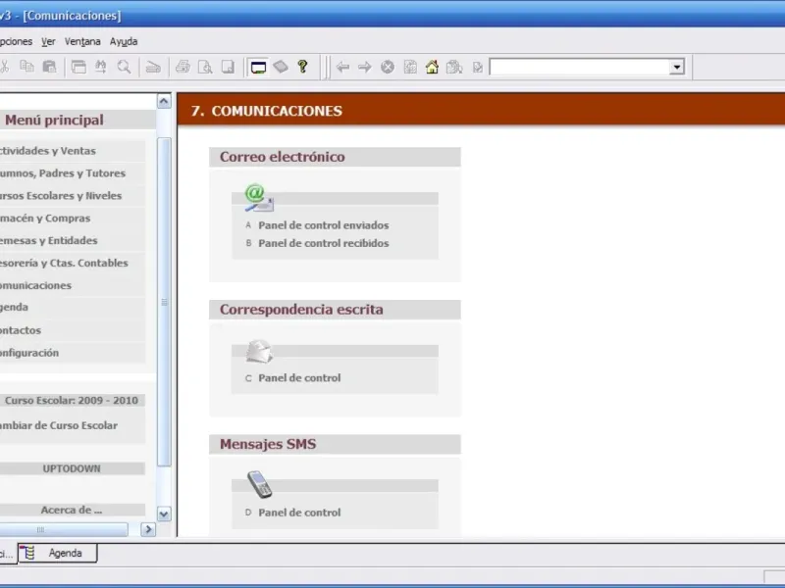This screenshot has width=785, height=588.
Task: Go forward with the right arrow icon
Action: pyautogui.click(x=365, y=67)
